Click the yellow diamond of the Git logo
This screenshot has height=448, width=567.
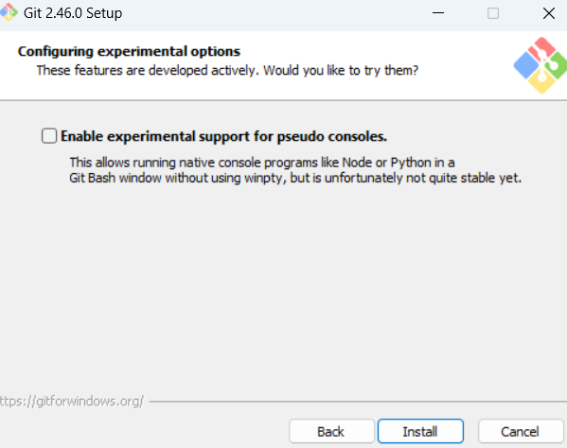[x=541, y=81]
